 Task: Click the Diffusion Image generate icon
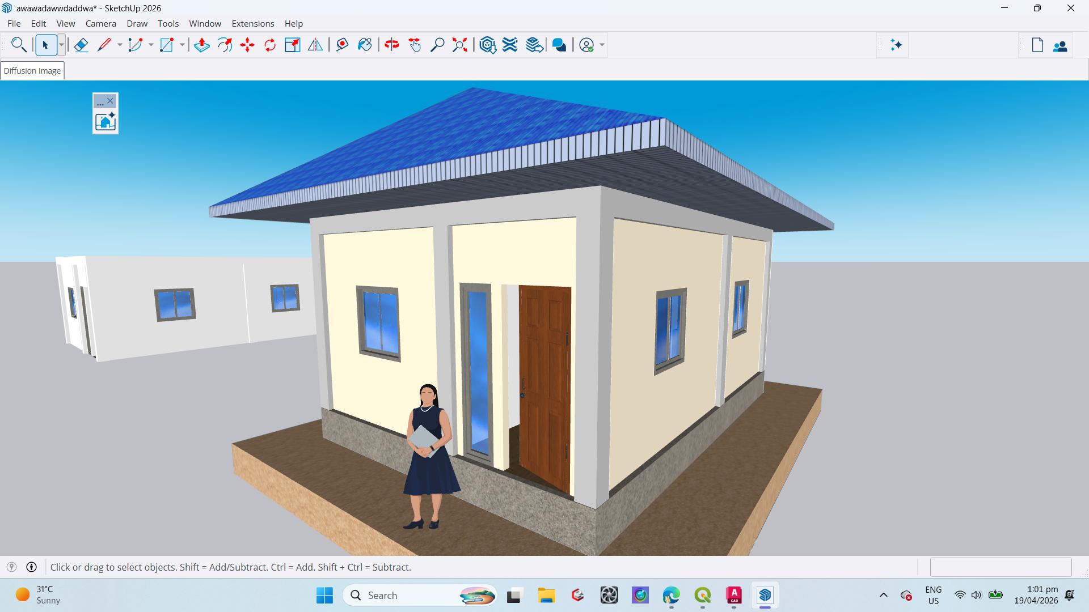click(105, 121)
